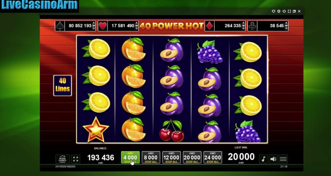Toggle the music note icon
The image size is (331, 176).
(x=263, y=159)
